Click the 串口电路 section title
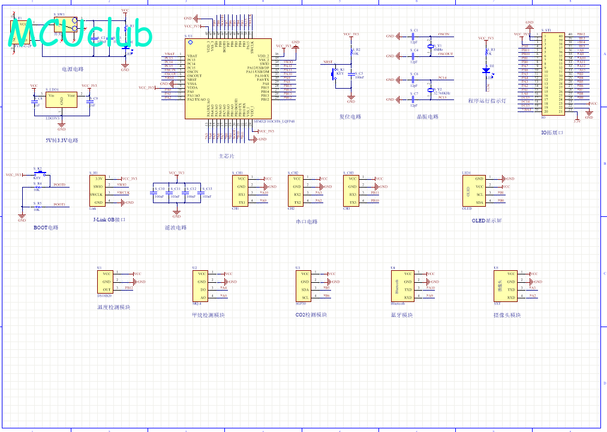The height and width of the screenshot is (432, 607). (306, 222)
